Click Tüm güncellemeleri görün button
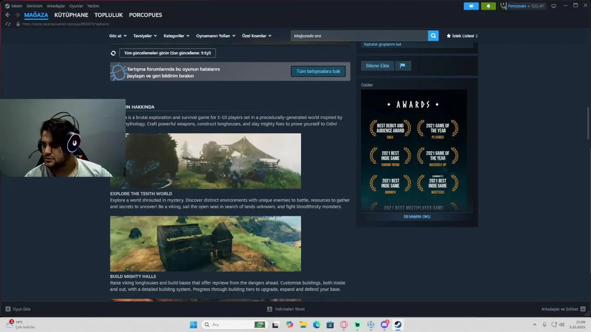 tap(167, 53)
